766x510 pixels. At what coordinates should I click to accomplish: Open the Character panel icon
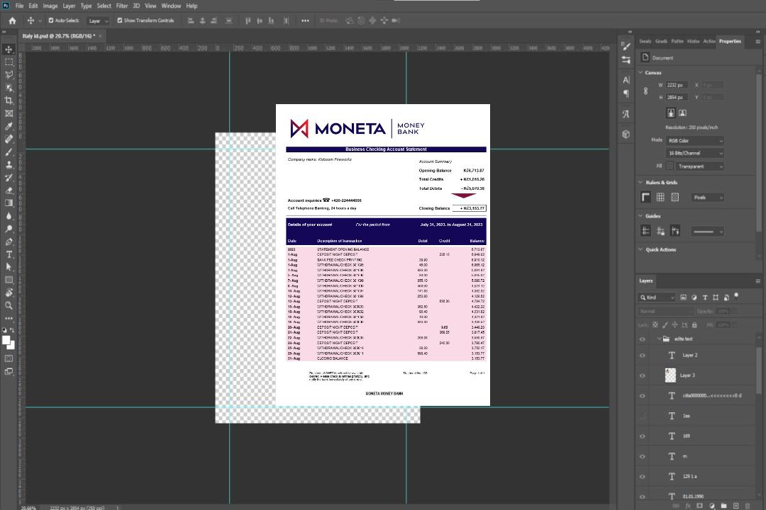click(x=626, y=79)
